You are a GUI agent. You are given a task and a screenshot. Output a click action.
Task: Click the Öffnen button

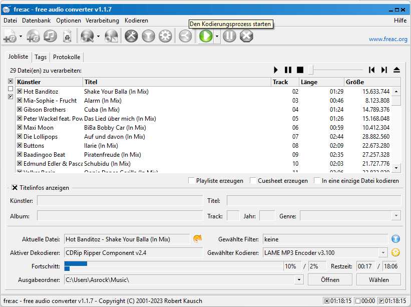point(330,280)
